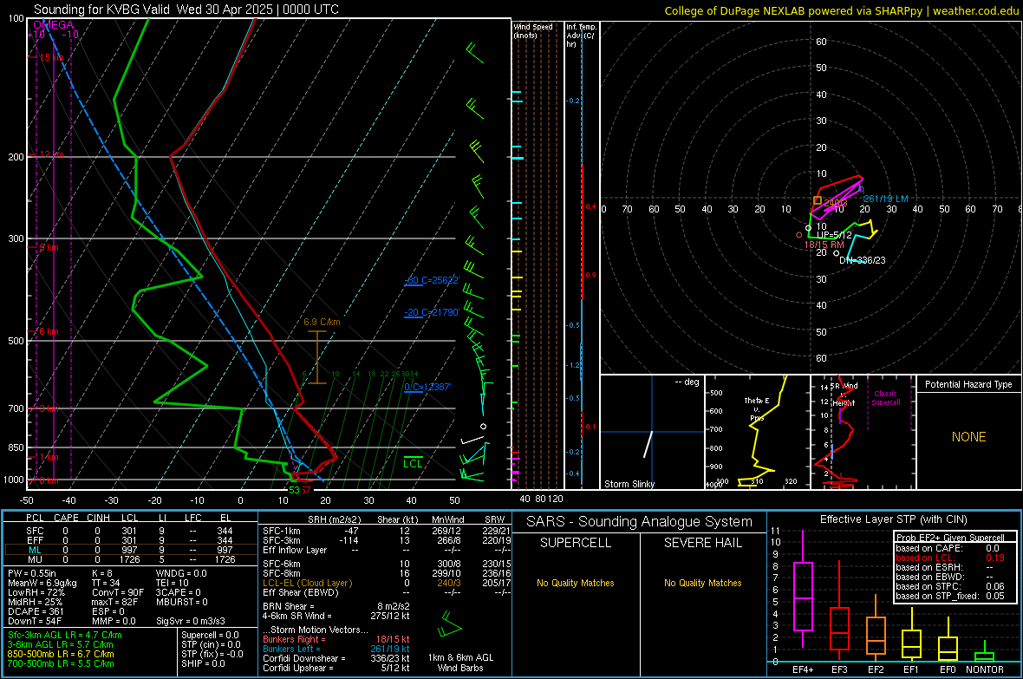Image resolution: width=1023 pixels, height=679 pixels.
Task: Click the 'UP=5/12' hodograph label
Action: tap(834, 235)
